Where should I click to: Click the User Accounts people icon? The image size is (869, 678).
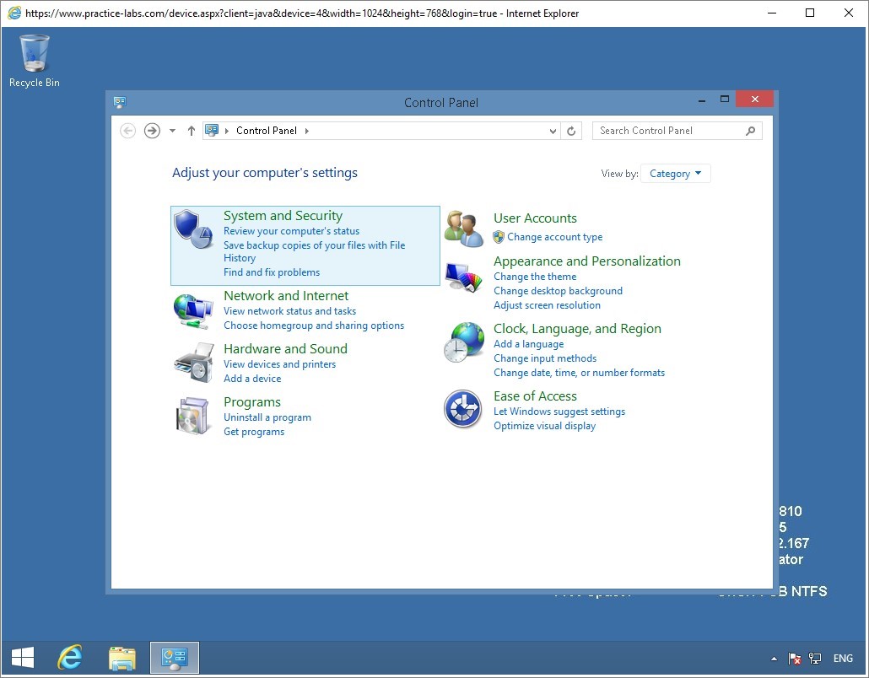[x=464, y=229]
